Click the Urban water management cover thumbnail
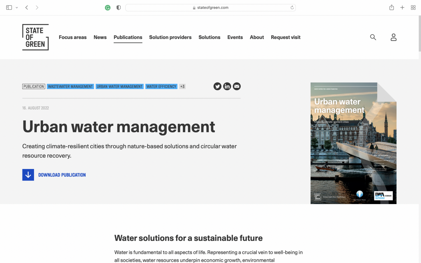This screenshot has height=263, width=421. tap(353, 143)
